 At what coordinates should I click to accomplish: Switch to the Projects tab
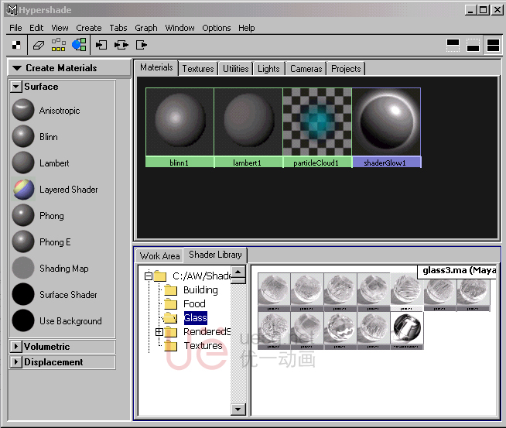(x=346, y=69)
